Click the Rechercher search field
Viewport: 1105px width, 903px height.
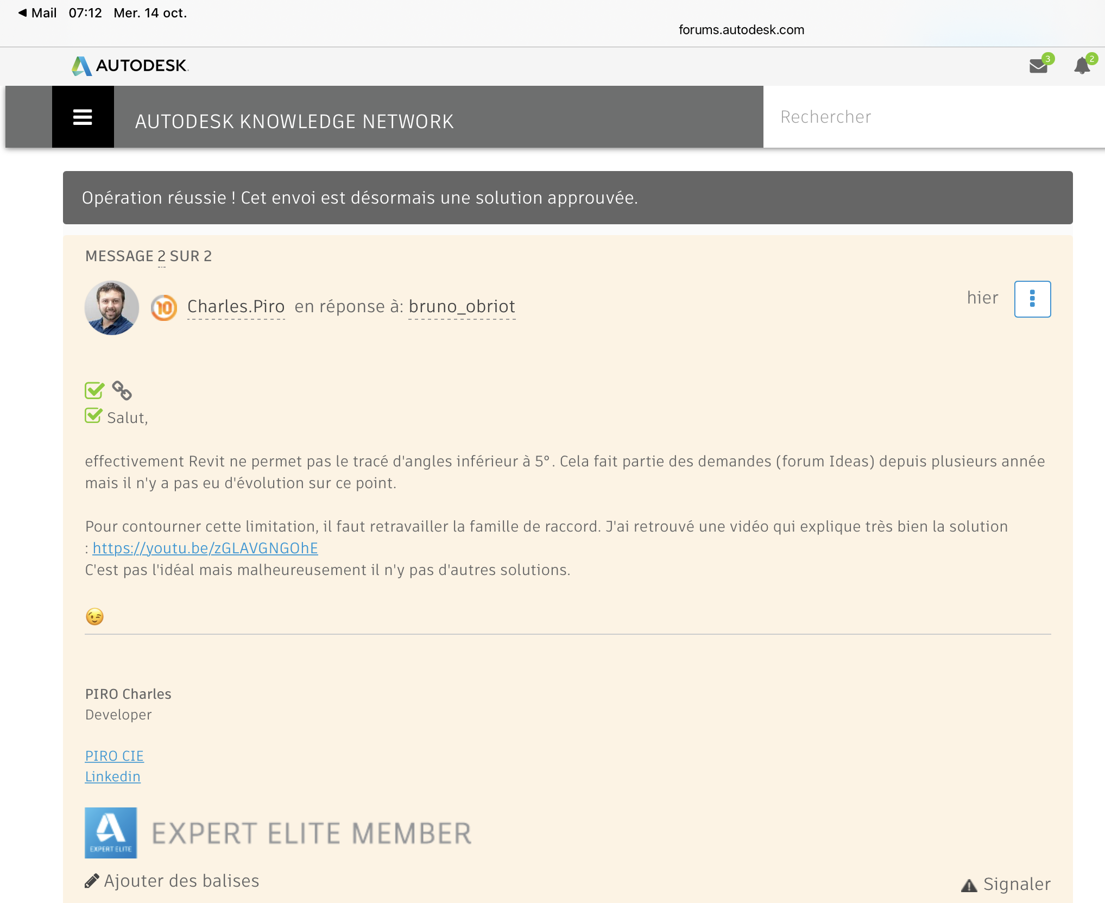[x=934, y=117]
